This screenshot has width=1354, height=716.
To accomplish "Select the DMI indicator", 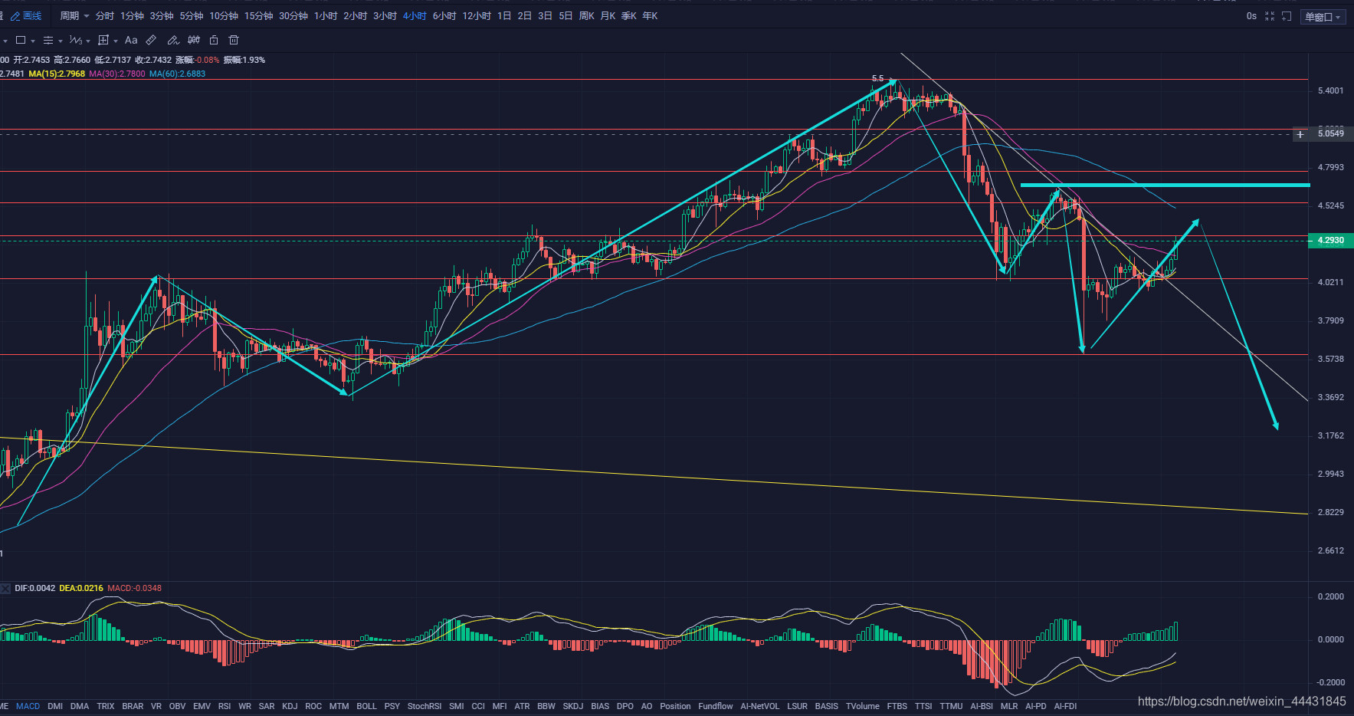I will coord(55,706).
